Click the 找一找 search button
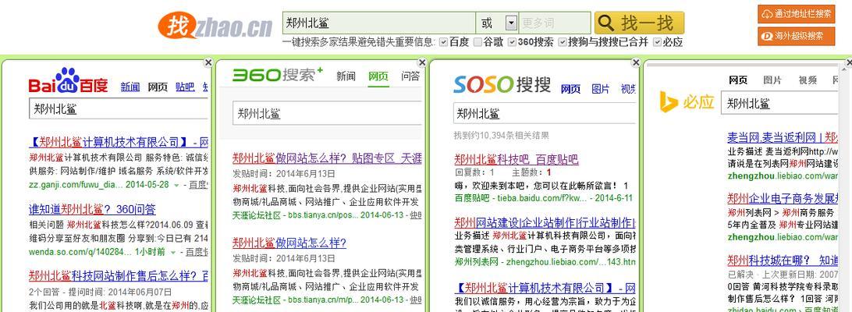This screenshot has height=312, width=852. tap(639, 23)
